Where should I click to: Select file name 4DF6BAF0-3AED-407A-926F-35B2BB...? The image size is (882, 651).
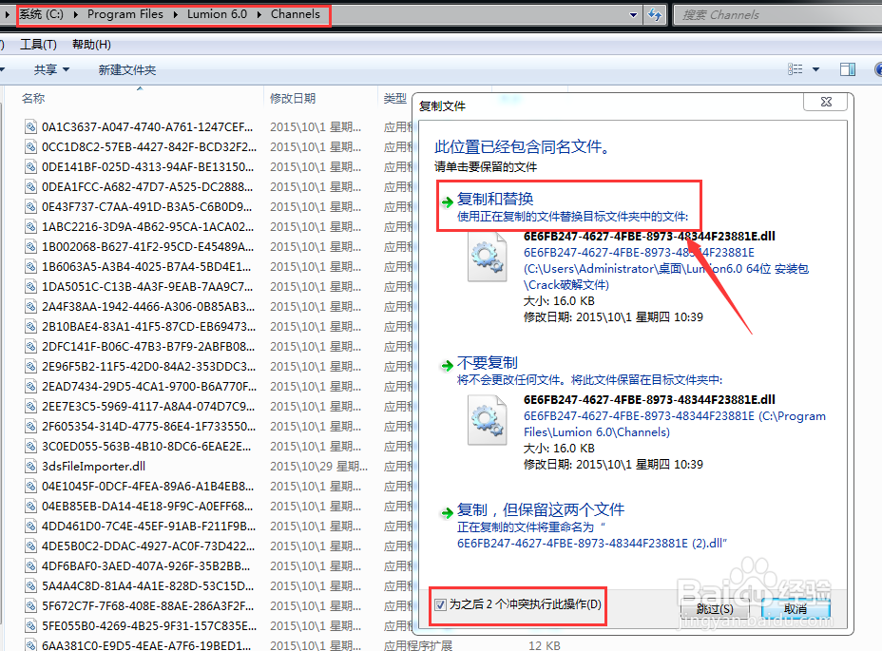[146, 566]
